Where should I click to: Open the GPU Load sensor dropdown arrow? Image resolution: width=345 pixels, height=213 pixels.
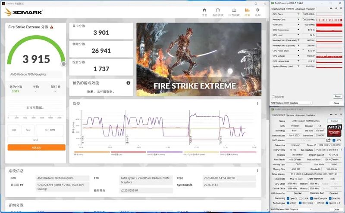click(298, 35)
